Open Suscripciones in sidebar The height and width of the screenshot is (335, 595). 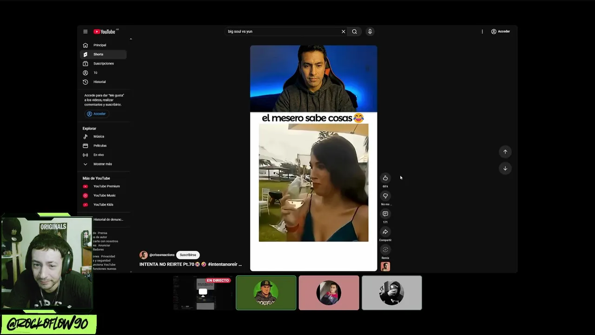click(104, 63)
